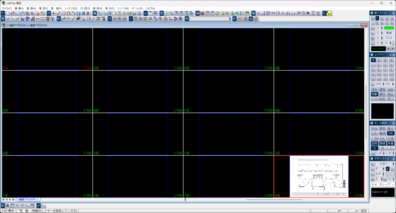Open the 表示(S) menu
This screenshot has width=396, height=213.
click(110, 9)
